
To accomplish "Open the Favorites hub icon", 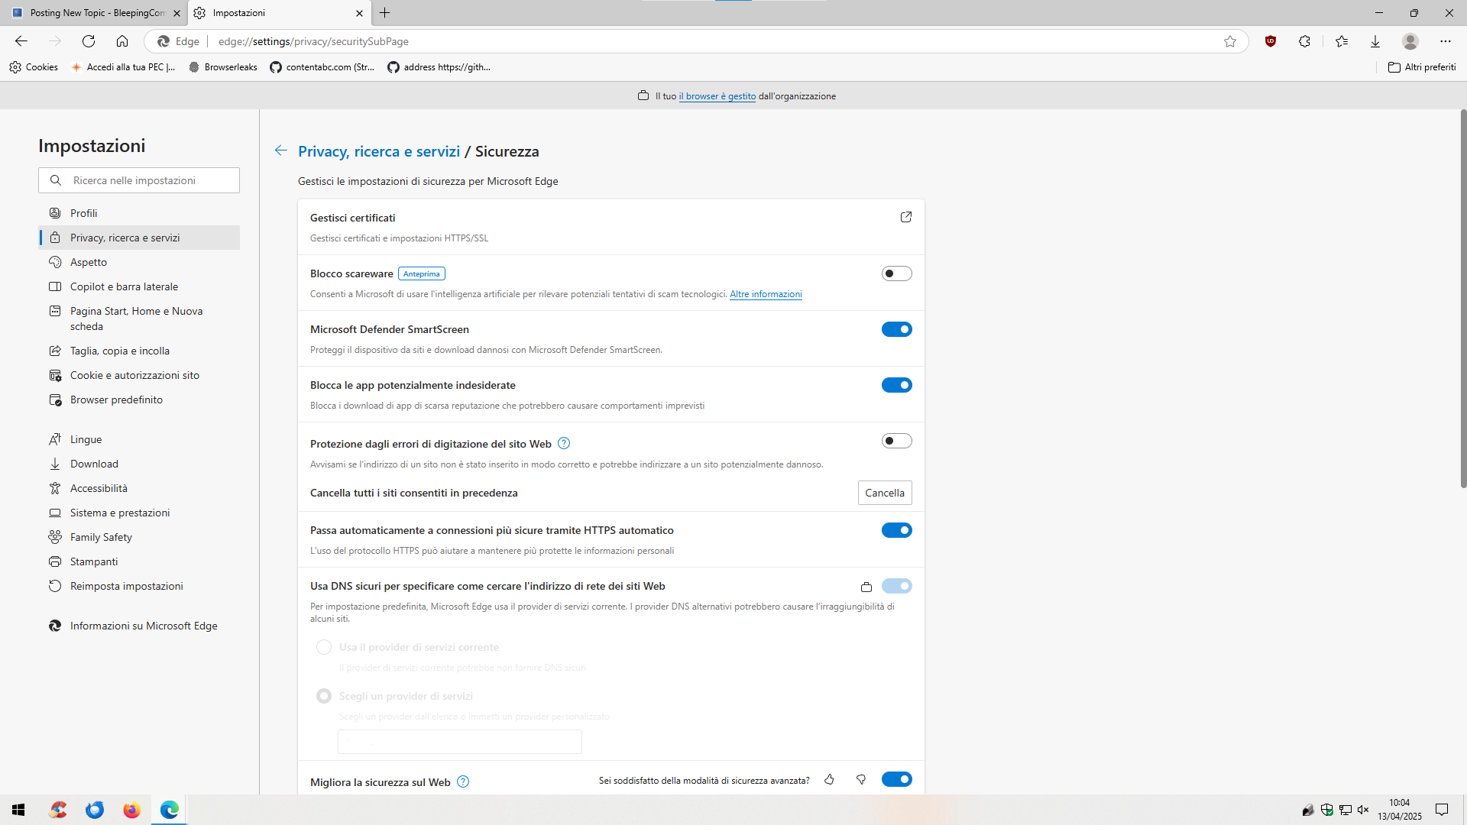I will (x=1342, y=41).
